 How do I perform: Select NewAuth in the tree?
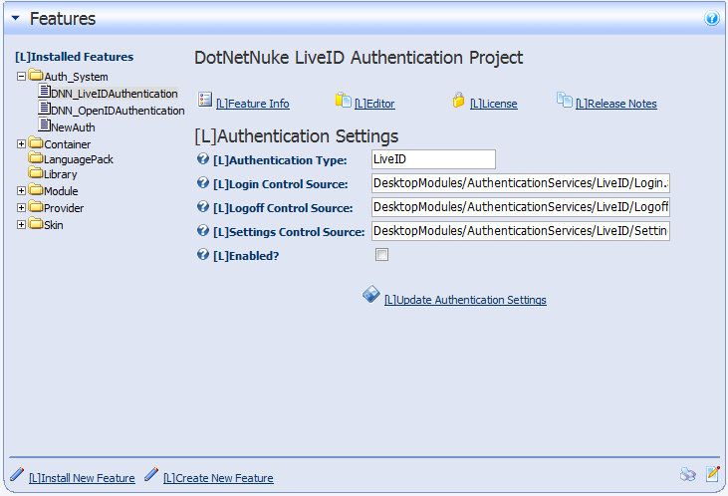[73, 127]
